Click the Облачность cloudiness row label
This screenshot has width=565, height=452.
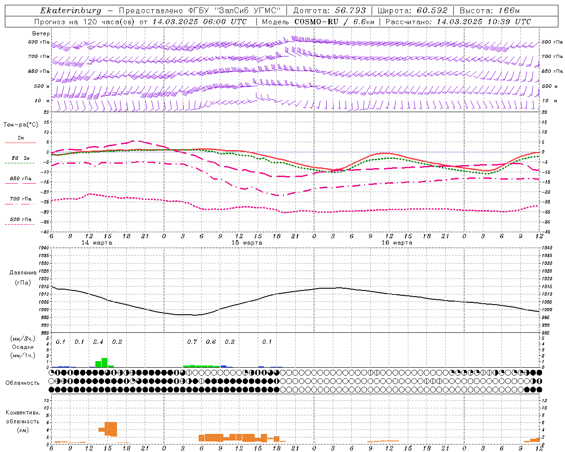point(23,383)
